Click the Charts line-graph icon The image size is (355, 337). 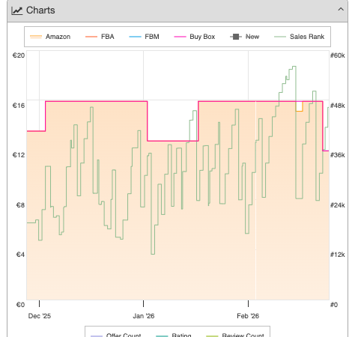click(17, 10)
